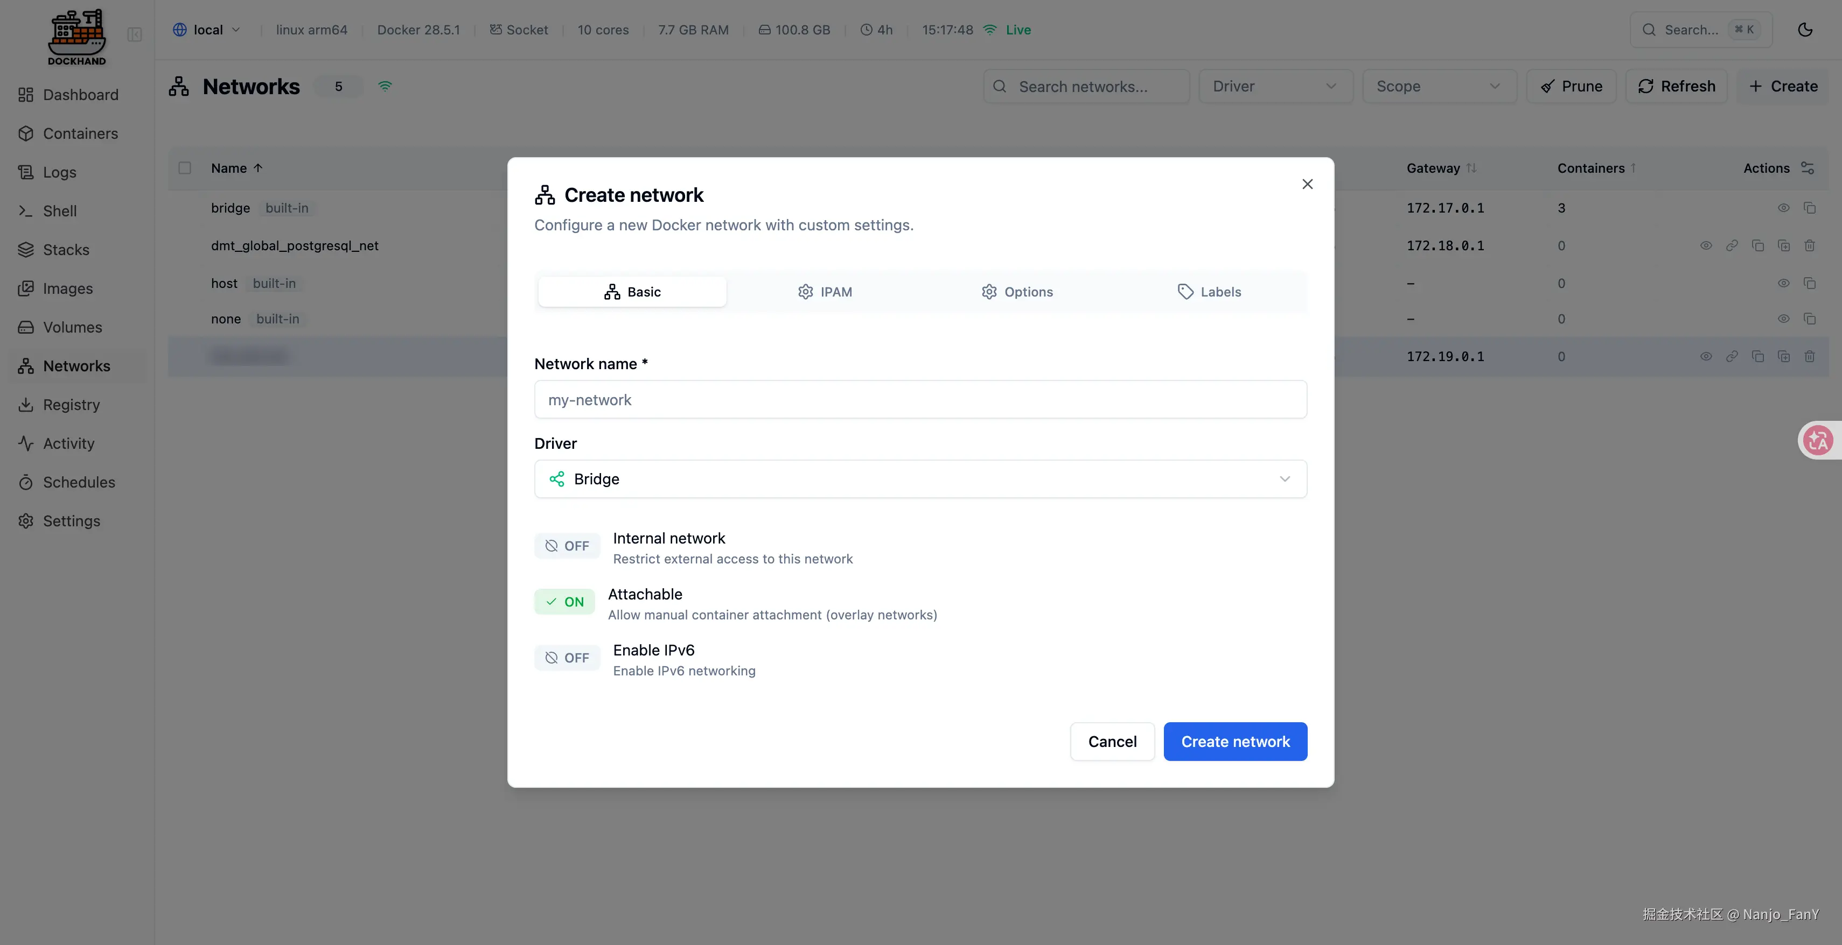Click the duplicate-plus icon in dmt_global_postgresql_net row
Screen dimensions: 1842x945
click(x=1783, y=246)
